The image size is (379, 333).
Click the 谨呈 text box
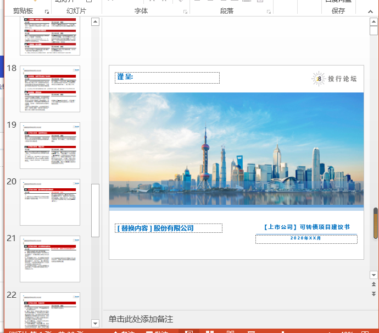pos(167,78)
